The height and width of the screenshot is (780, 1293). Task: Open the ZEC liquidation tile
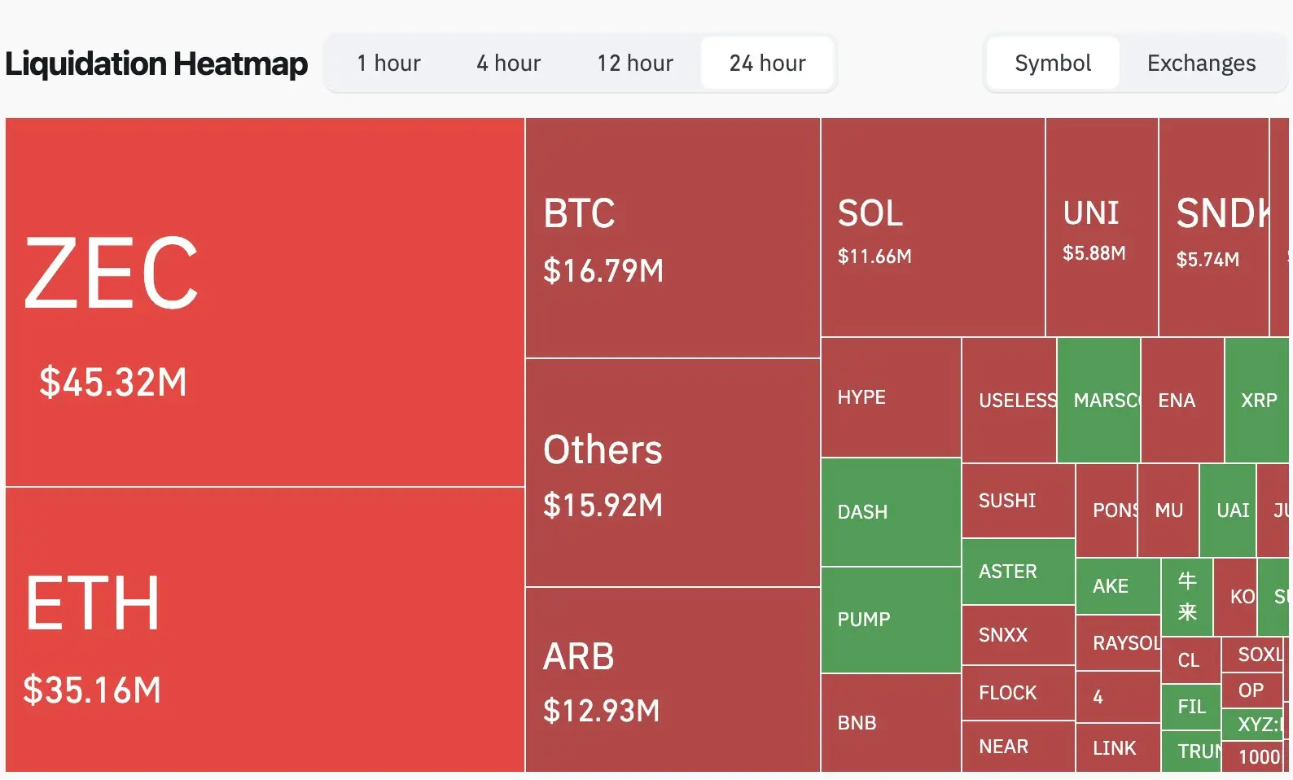pyautogui.click(x=265, y=302)
